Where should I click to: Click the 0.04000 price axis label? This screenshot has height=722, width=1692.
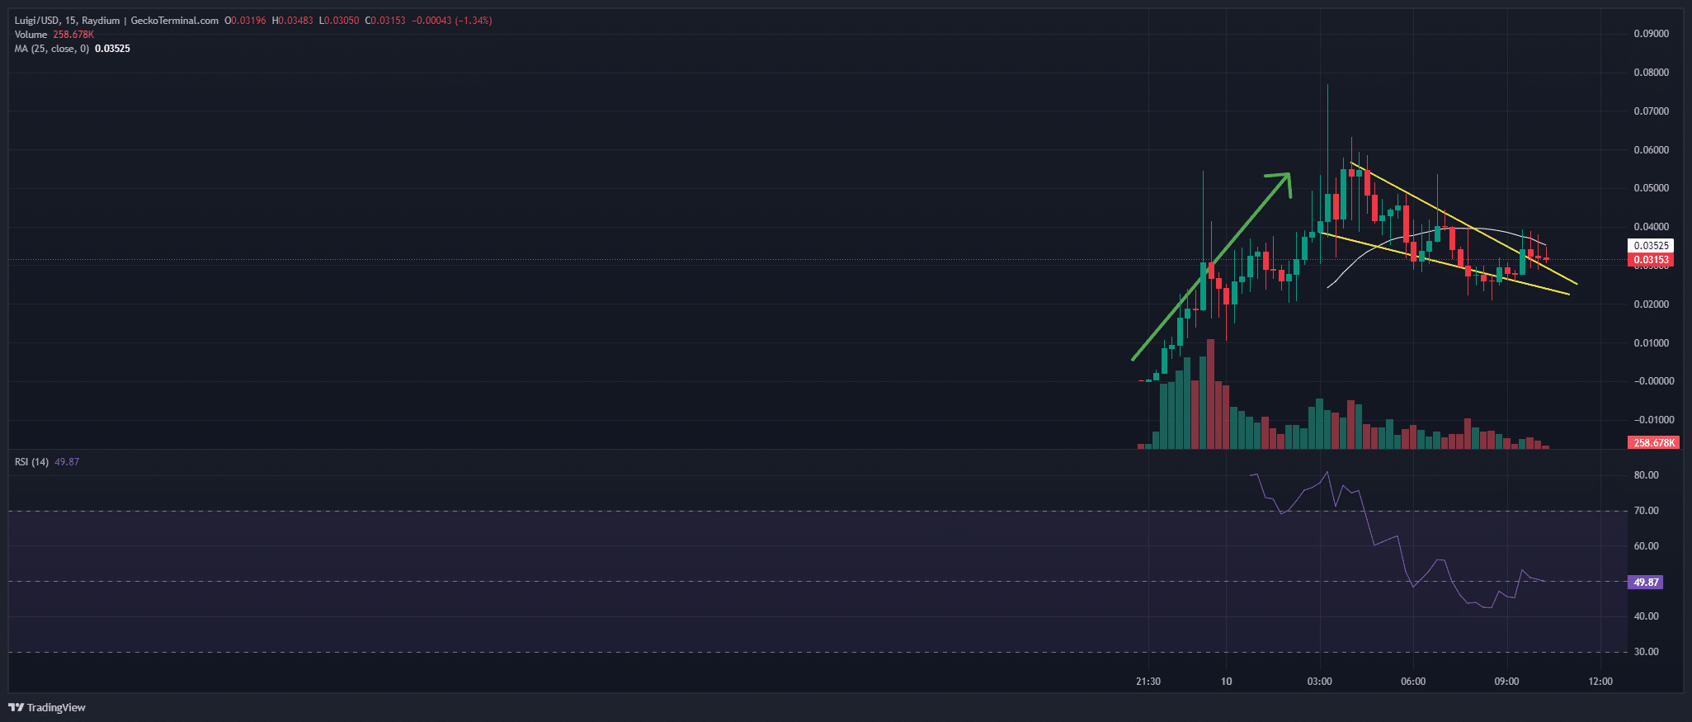click(1651, 227)
